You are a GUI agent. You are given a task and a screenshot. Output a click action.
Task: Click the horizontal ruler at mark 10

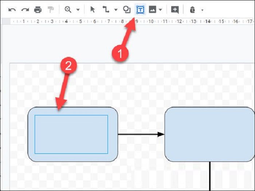point(151,22)
